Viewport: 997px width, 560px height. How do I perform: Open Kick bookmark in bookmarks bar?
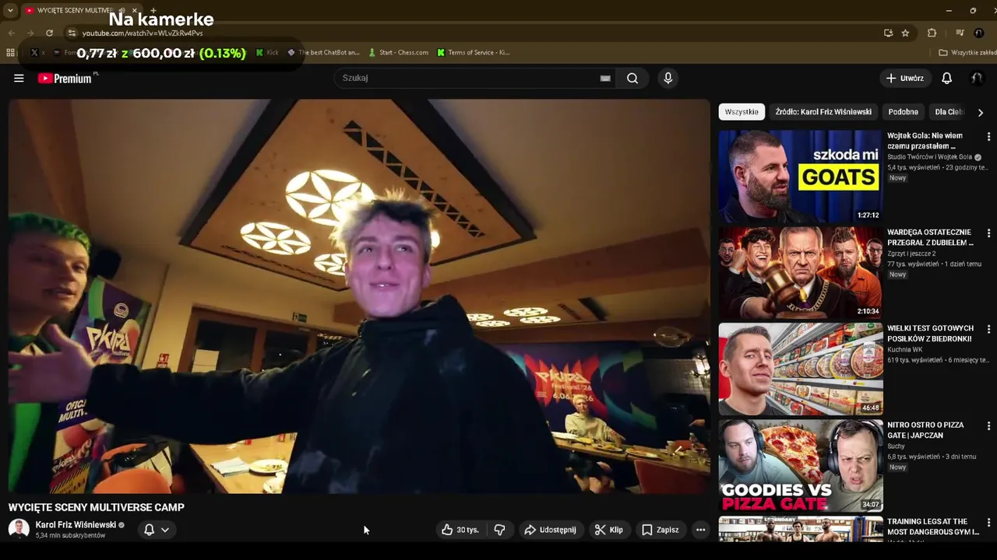tap(267, 52)
